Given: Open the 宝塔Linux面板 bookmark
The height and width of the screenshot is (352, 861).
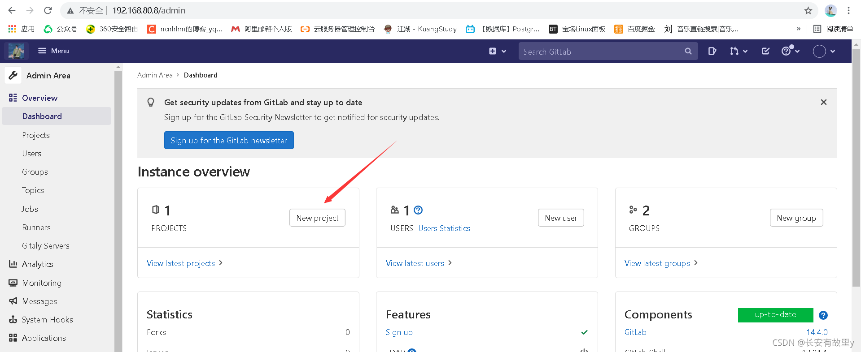Looking at the screenshot, I should (x=577, y=29).
